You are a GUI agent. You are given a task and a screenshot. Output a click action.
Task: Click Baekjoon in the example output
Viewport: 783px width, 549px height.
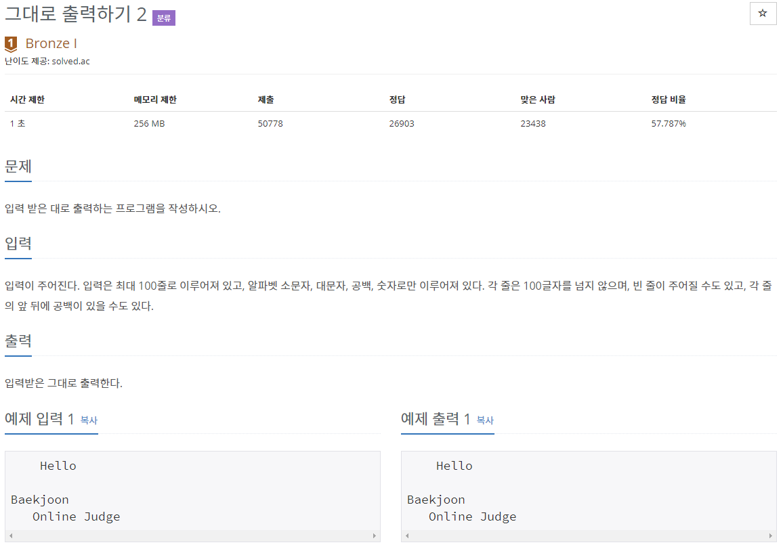pyautogui.click(x=436, y=500)
